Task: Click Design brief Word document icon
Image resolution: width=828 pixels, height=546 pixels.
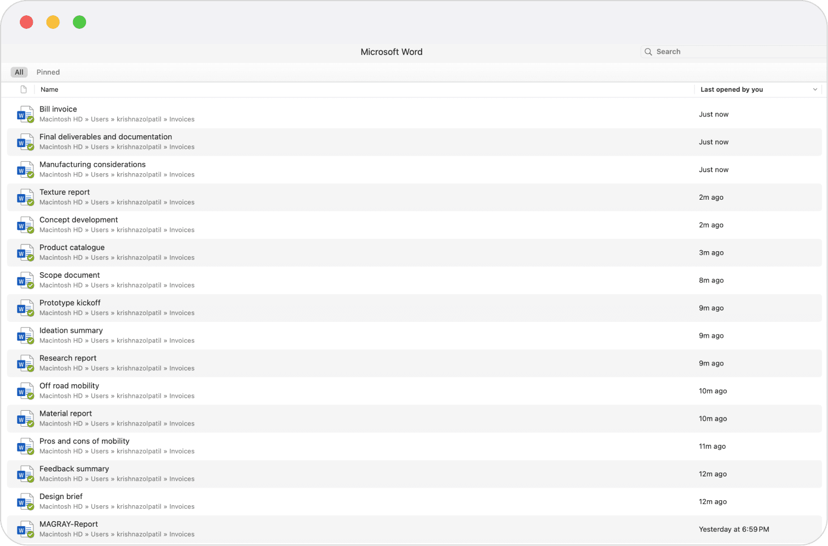Action: (25, 502)
